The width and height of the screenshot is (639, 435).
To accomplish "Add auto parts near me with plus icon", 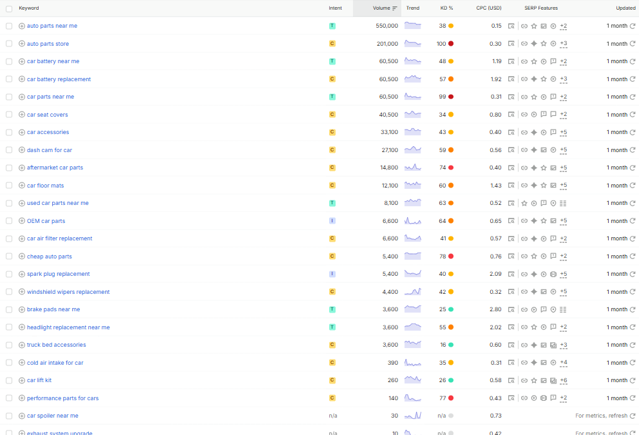I will [x=22, y=26].
